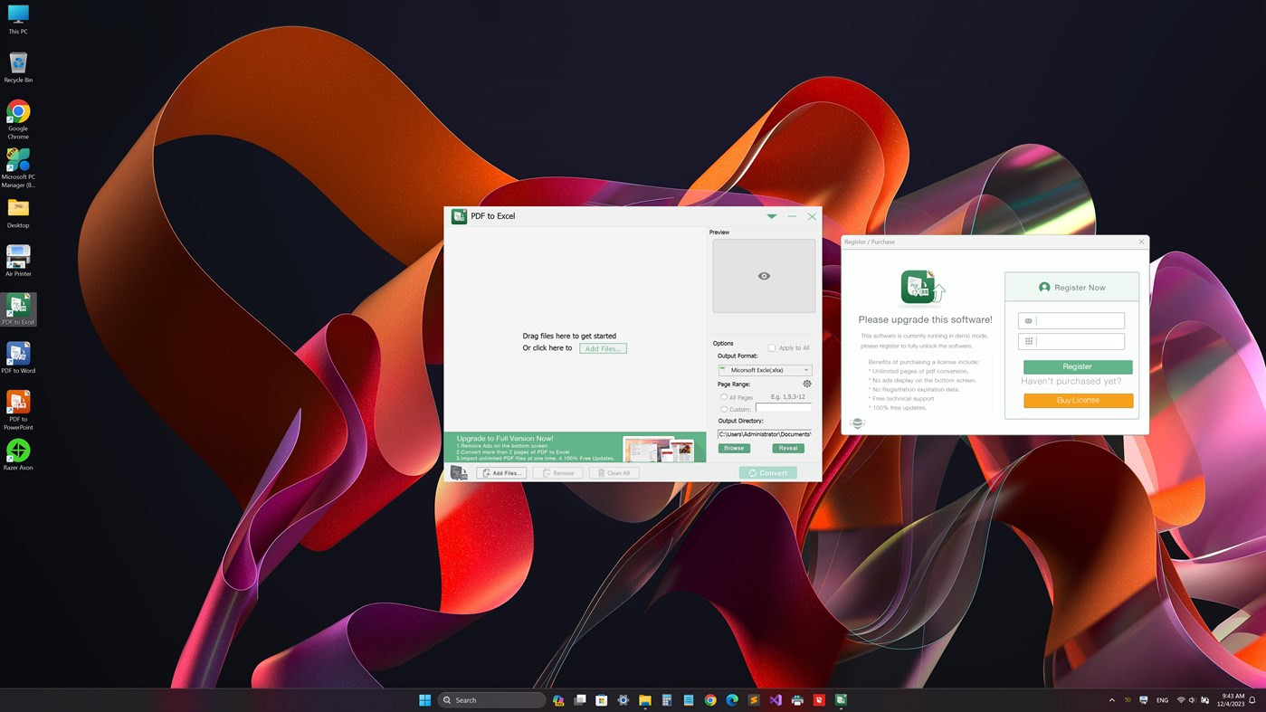
Task: Open Google Chrome desktop shortcut
Action: (x=18, y=119)
